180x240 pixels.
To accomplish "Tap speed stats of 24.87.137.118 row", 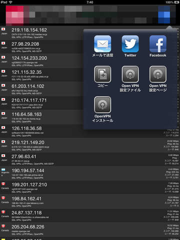I will (x=171, y=215).
